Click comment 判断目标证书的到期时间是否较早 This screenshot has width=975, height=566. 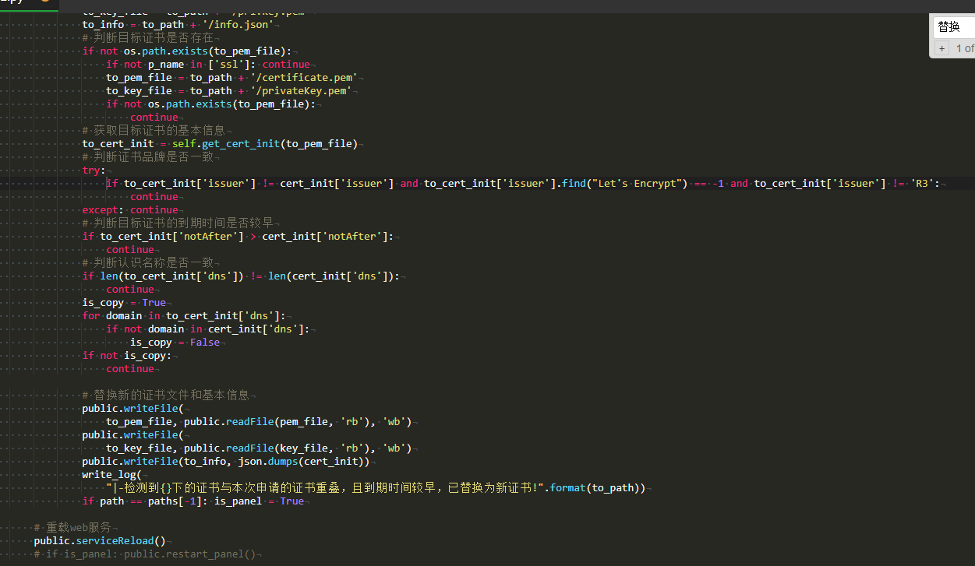tap(178, 223)
